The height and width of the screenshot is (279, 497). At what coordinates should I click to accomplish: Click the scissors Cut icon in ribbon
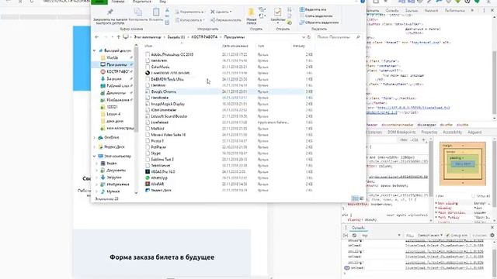click(x=167, y=10)
